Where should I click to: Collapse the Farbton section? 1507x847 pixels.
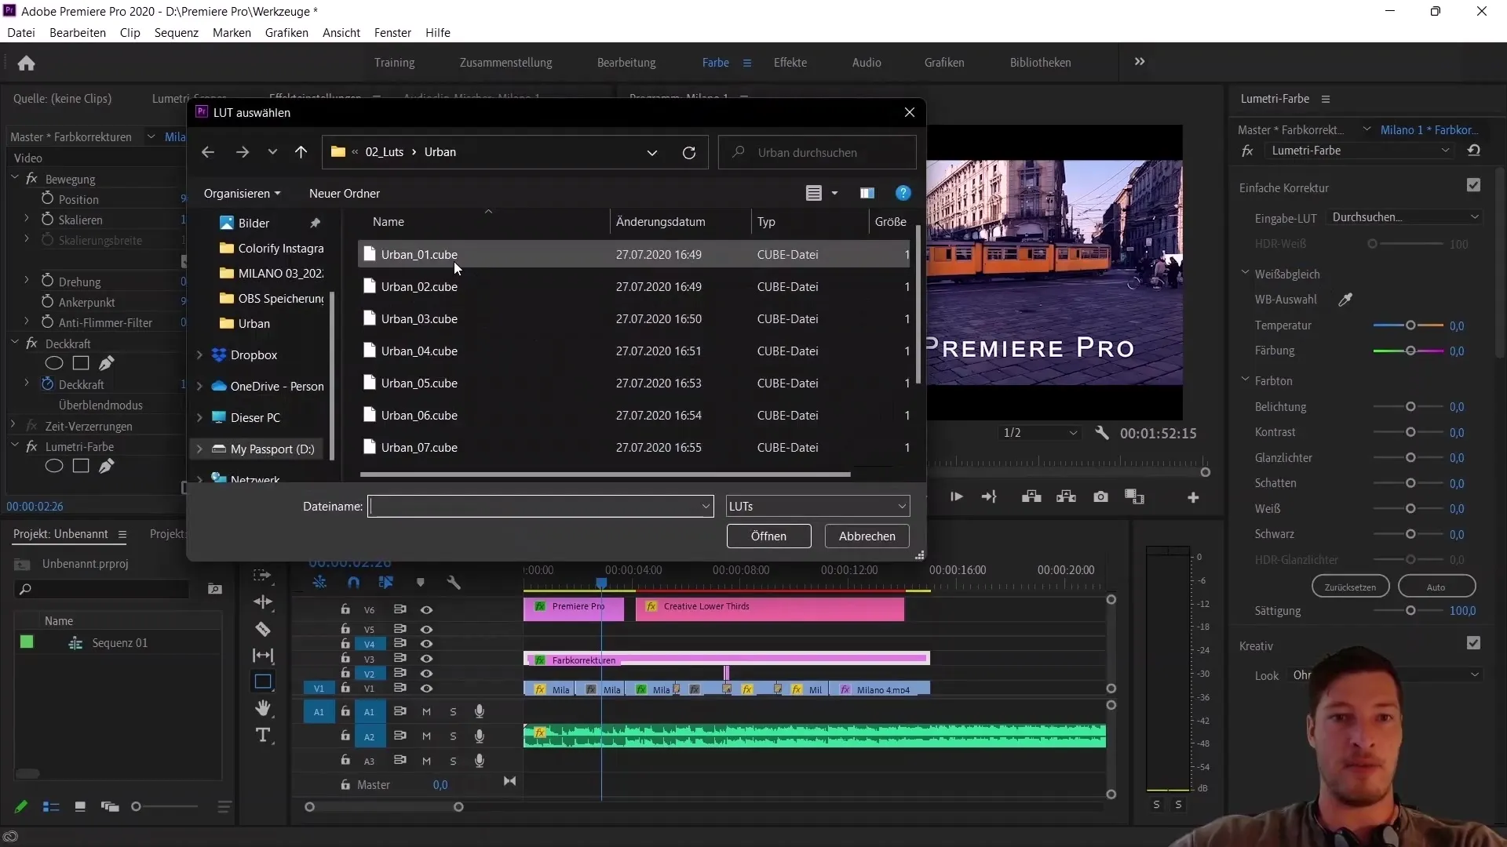pos(1245,380)
